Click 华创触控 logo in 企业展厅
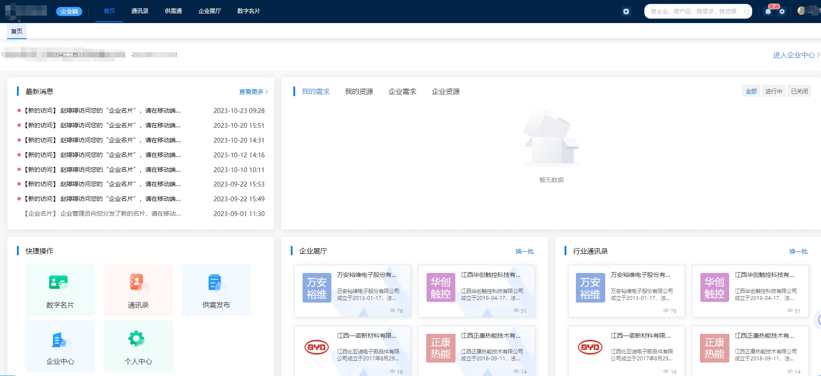Viewport: 821px width, 376px height. 441,288
